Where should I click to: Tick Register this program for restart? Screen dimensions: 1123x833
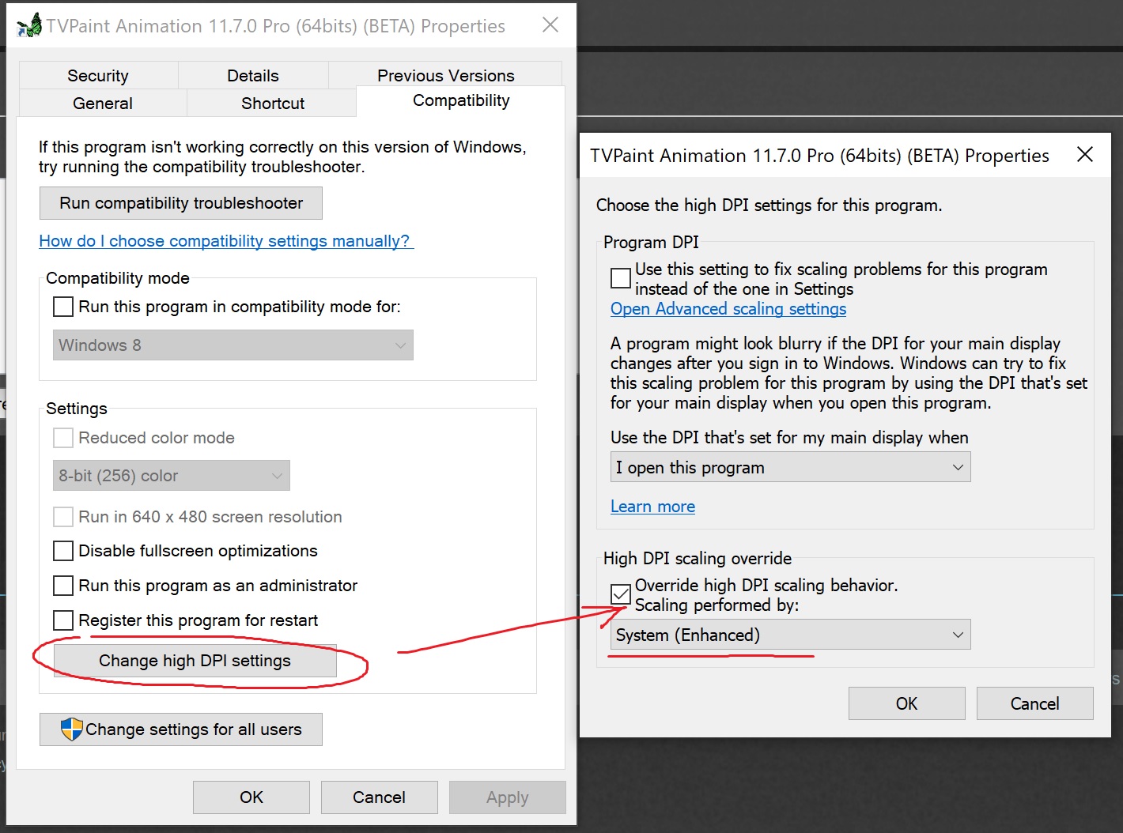tap(63, 620)
